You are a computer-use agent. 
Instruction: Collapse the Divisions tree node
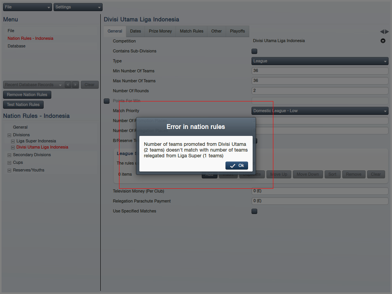click(x=9, y=135)
